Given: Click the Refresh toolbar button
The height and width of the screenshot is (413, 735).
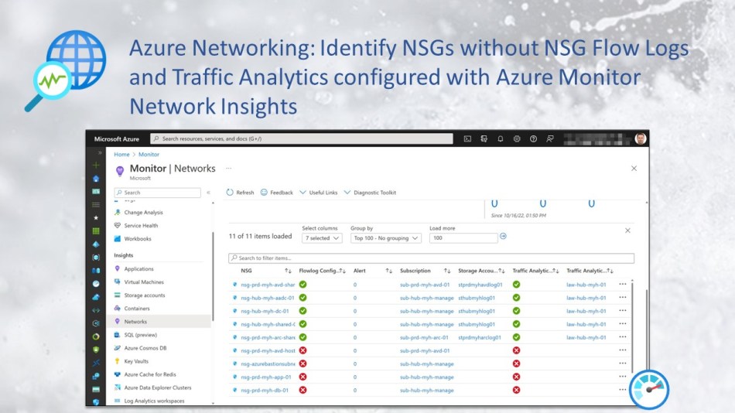Looking at the screenshot, I should [240, 193].
